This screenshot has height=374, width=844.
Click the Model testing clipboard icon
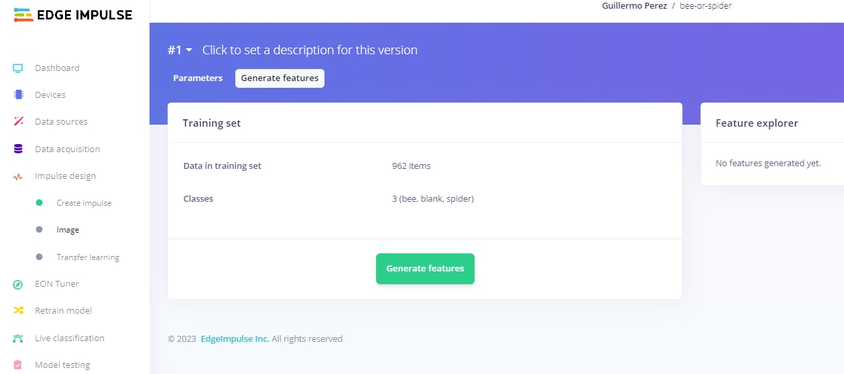point(18,365)
